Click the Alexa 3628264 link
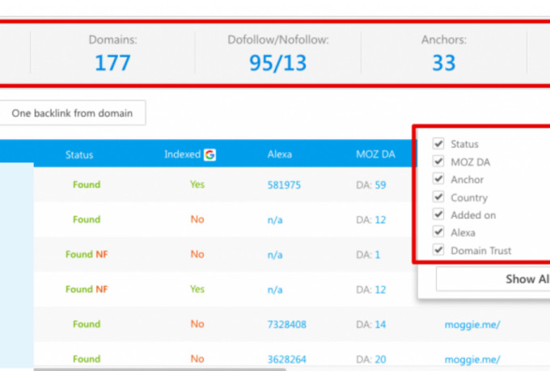This screenshot has width=550, height=371. (x=287, y=360)
